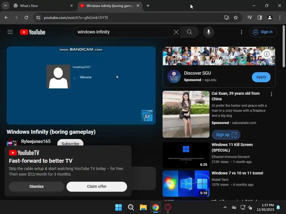Bookmark this tab with star
The image size is (286, 214).
click(x=236, y=18)
